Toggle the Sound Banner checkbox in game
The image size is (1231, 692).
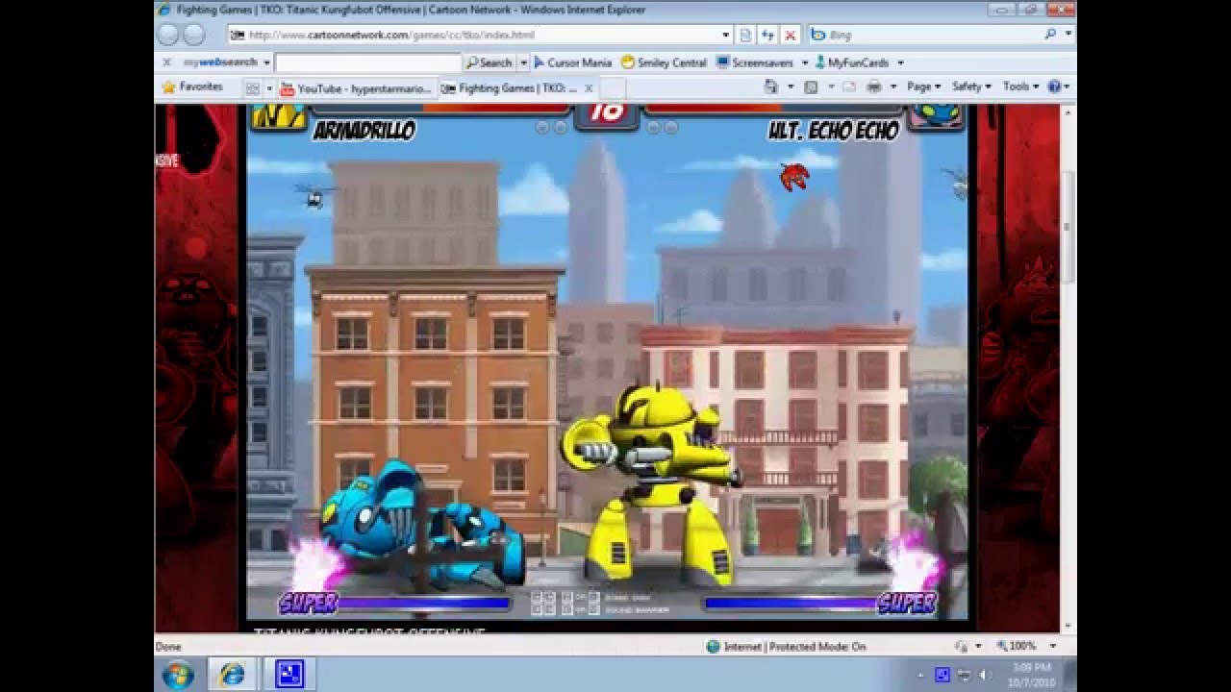594,608
